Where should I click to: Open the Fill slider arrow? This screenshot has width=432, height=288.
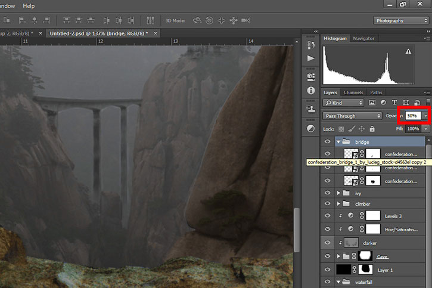426,129
